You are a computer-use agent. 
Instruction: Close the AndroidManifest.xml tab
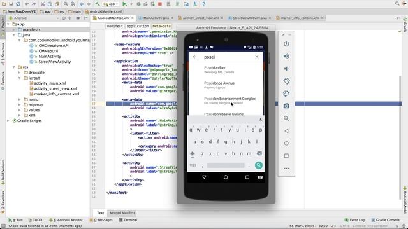tap(133, 18)
